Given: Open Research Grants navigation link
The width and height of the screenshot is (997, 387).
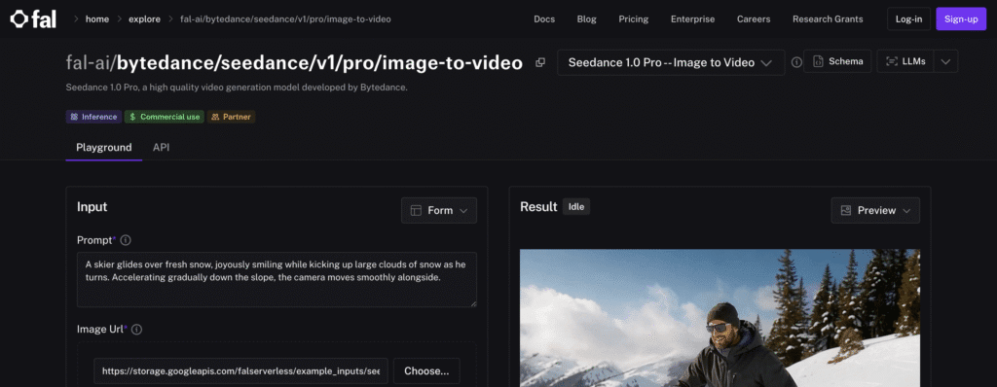Looking at the screenshot, I should click(828, 19).
